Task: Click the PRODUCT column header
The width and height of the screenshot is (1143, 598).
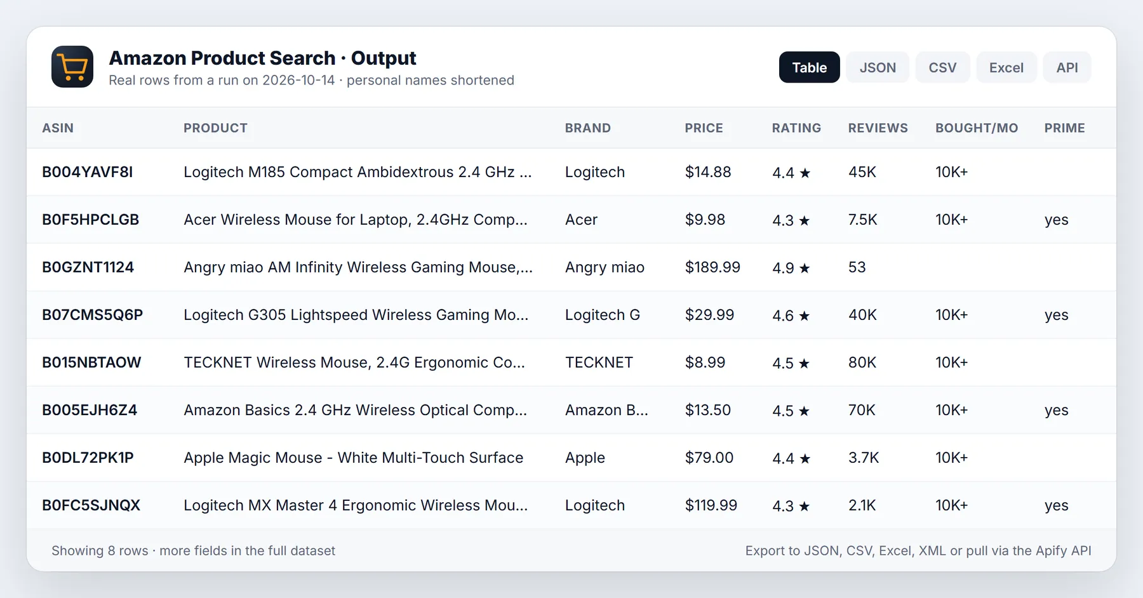Action: pyautogui.click(x=215, y=128)
